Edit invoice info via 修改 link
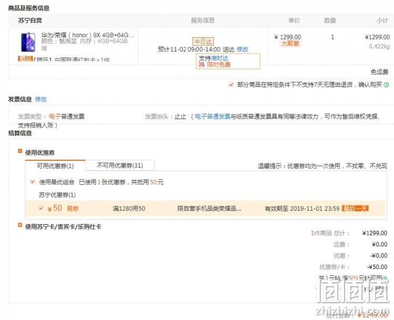Image resolution: width=394 pixels, height=320 pixels. 41,99
